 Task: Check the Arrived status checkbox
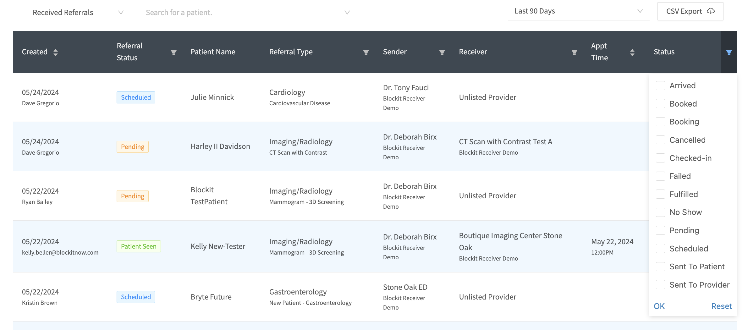[x=660, y=86]
